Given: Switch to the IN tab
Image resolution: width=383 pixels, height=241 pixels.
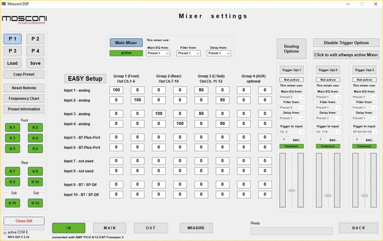Looking at the screenshot, I should point(69,228).
